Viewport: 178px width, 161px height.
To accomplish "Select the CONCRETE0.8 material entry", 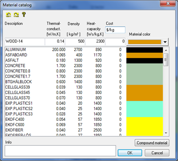I will [x=84, y=71].
